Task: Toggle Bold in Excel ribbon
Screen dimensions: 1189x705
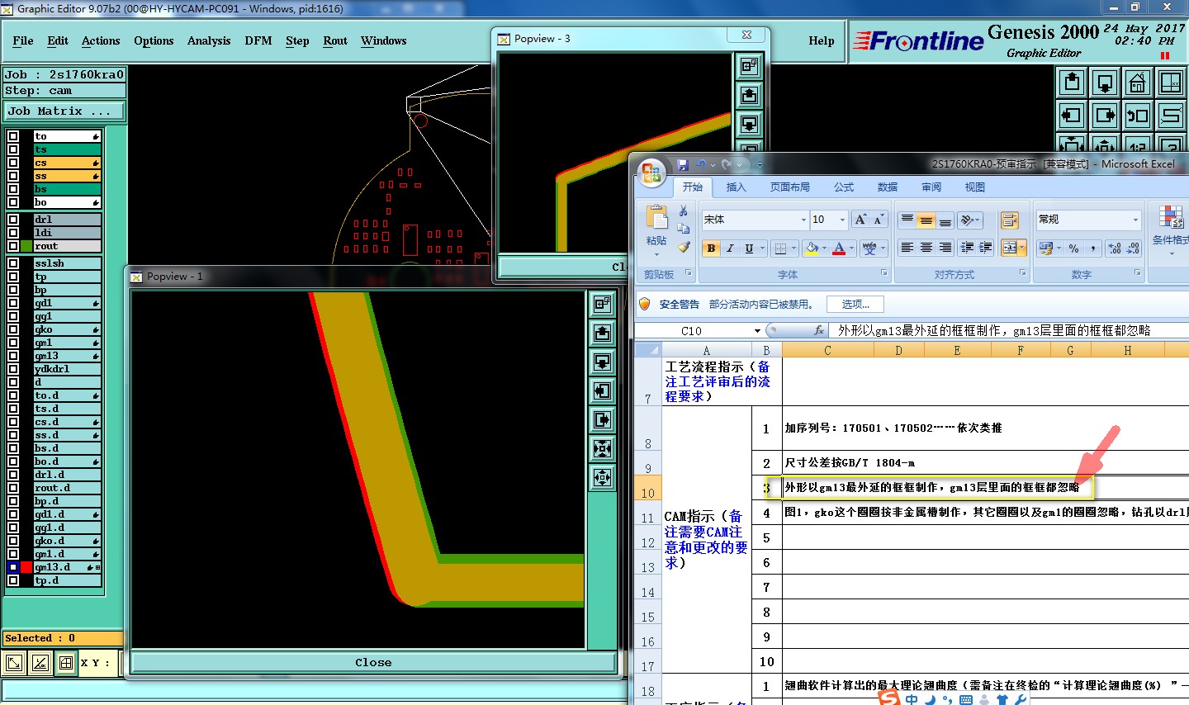Action: tap(711, 248)
